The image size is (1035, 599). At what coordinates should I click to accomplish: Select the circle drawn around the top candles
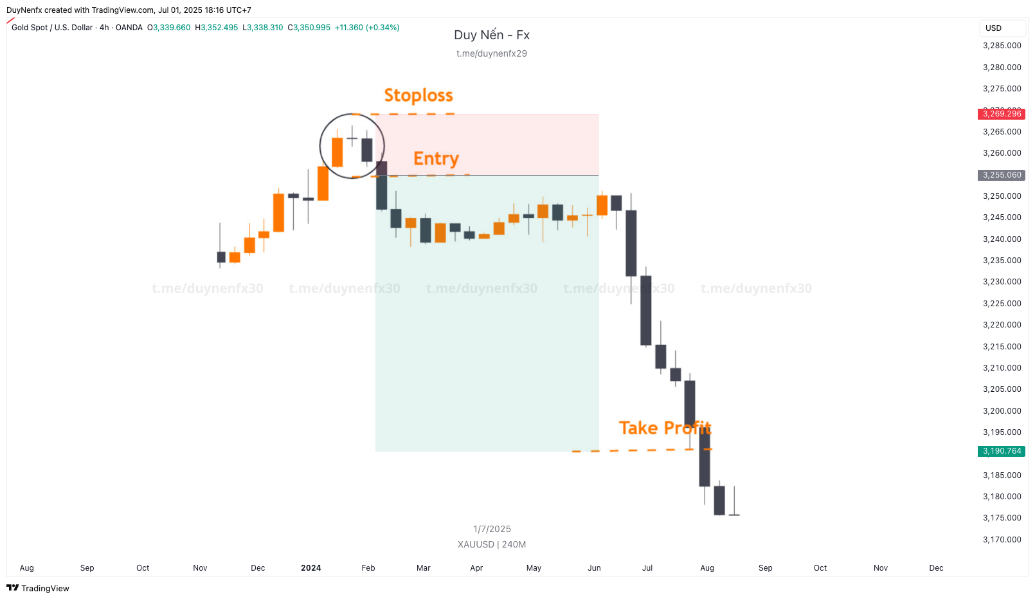(320, 147)
